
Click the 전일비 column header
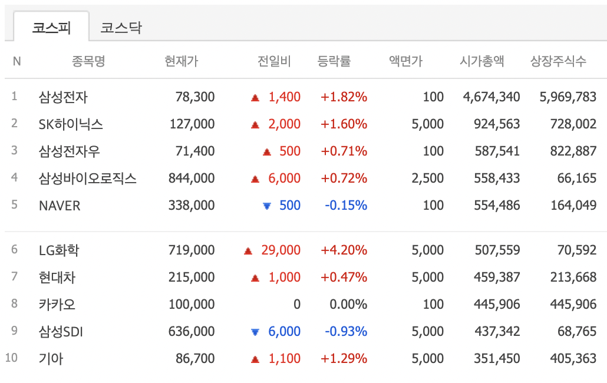(274, 61)
